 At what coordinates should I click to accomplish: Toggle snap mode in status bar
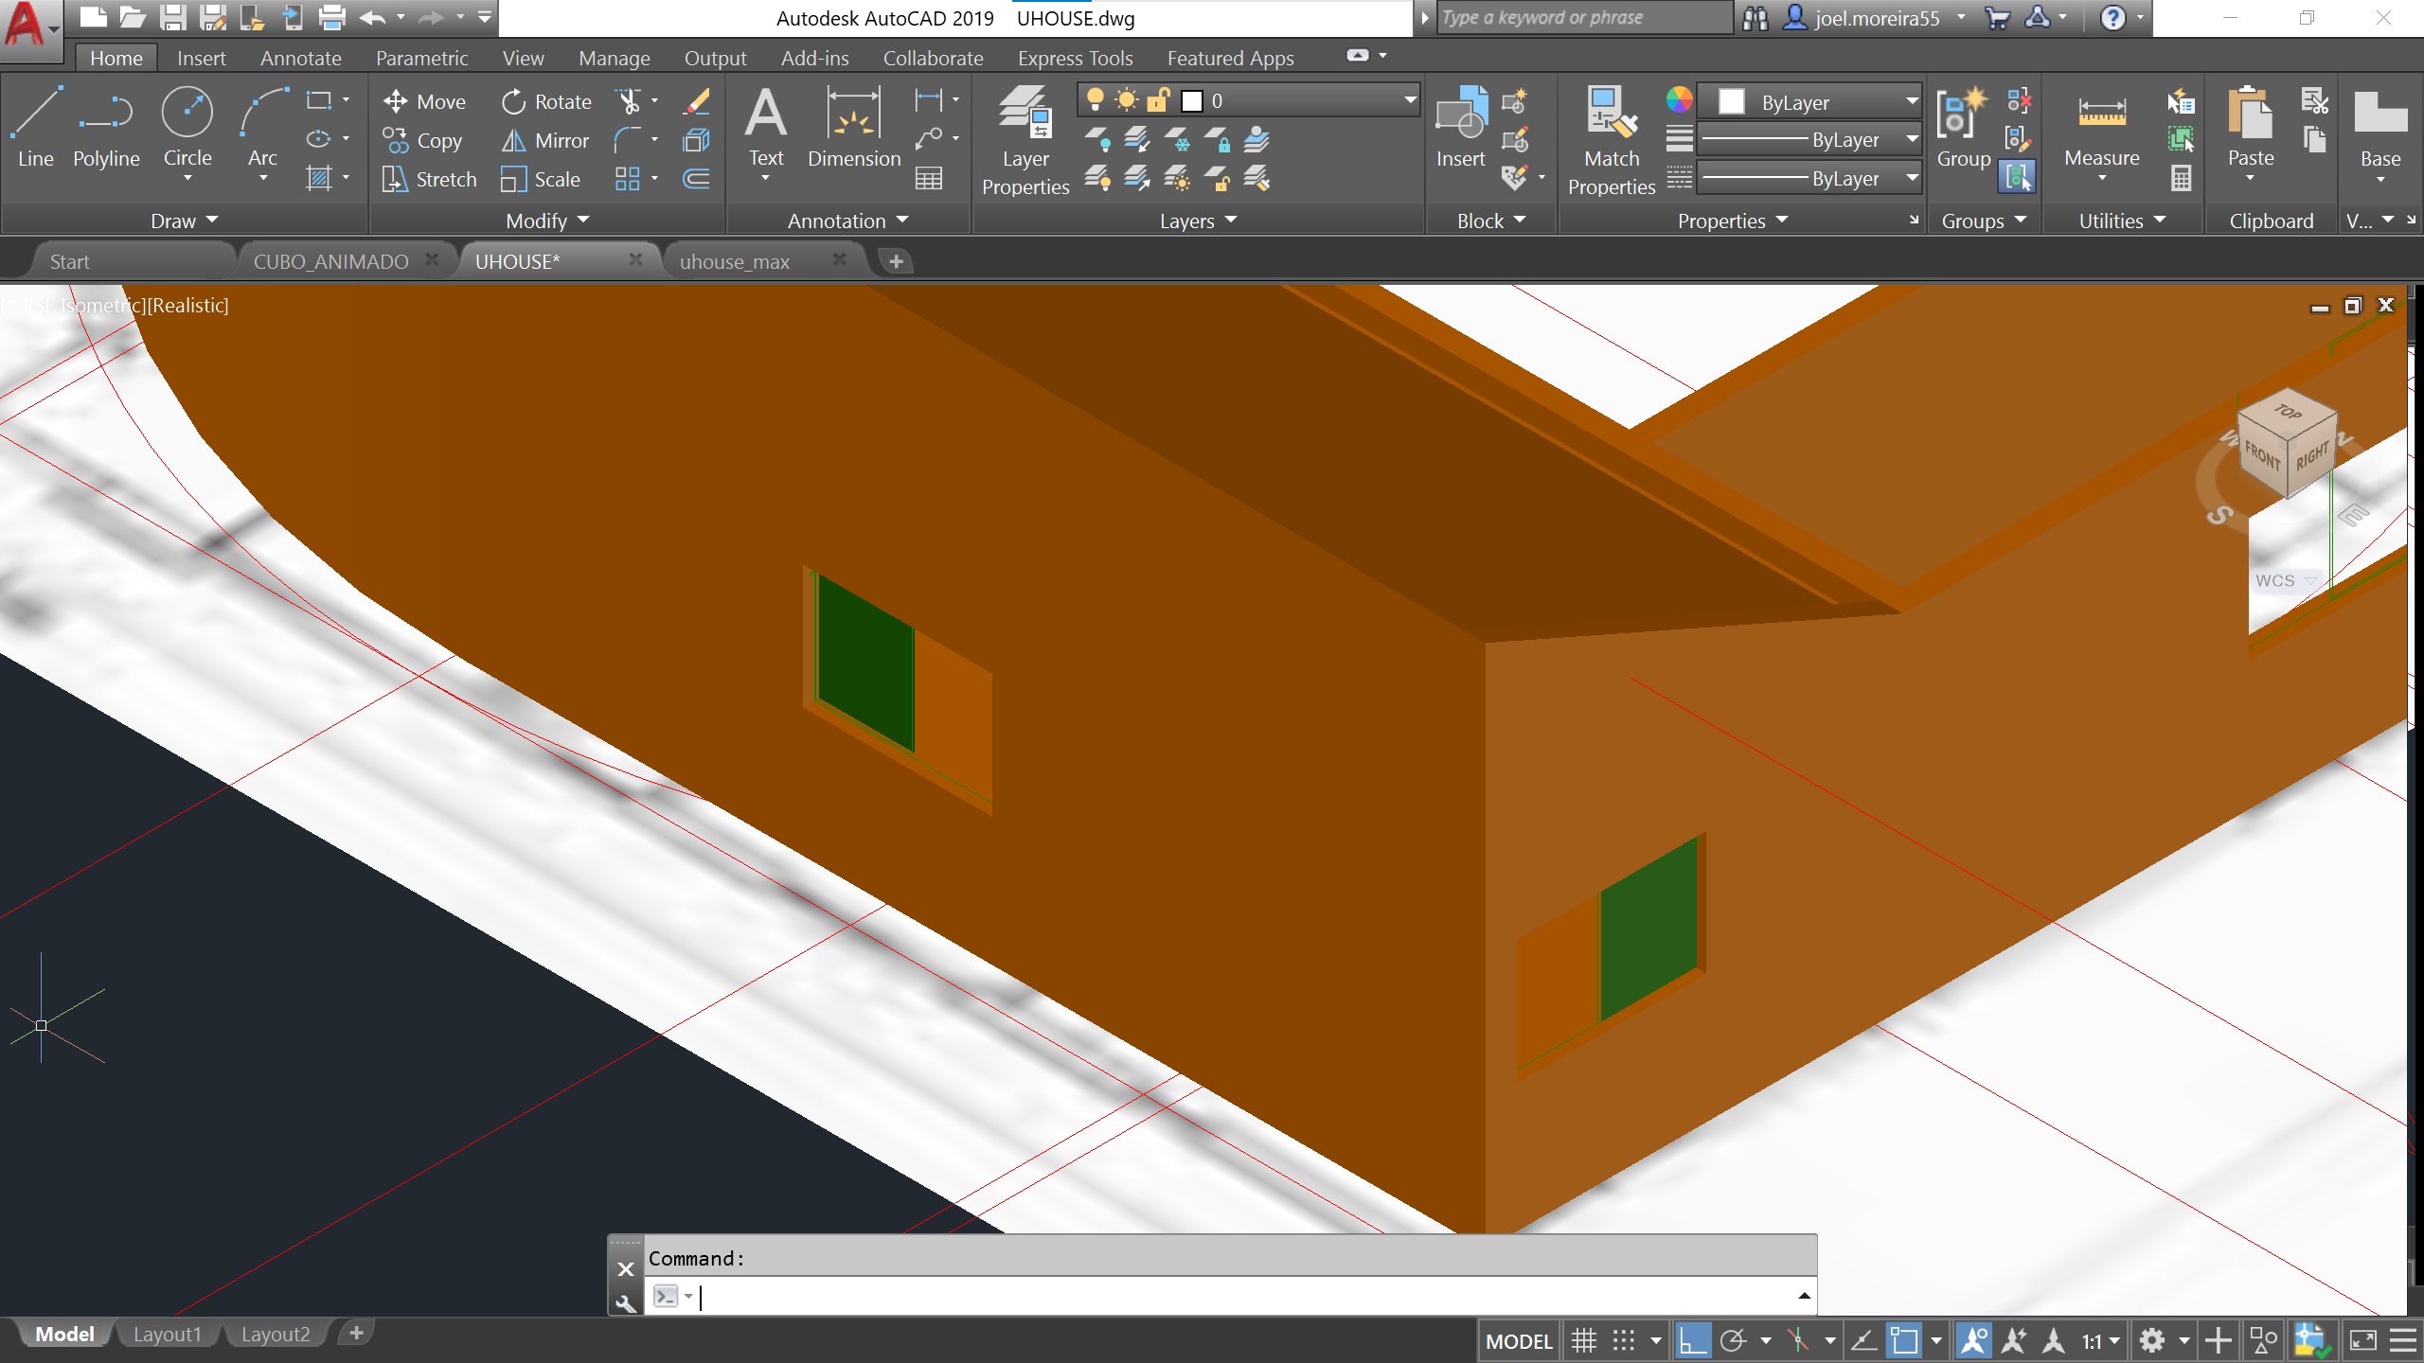(1624, 1340)
